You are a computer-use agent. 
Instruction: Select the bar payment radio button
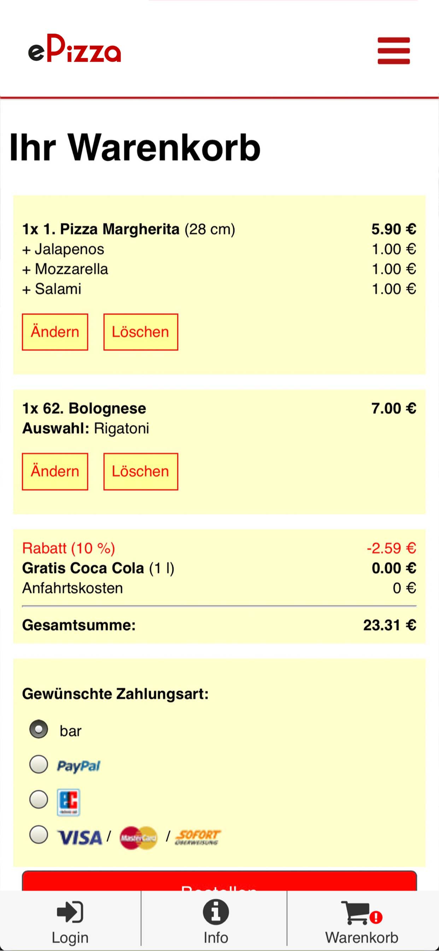(x=39, y=729)
